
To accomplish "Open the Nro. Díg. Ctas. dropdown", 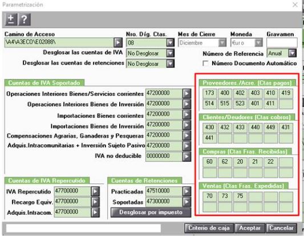I will click(x=170, y=42).
